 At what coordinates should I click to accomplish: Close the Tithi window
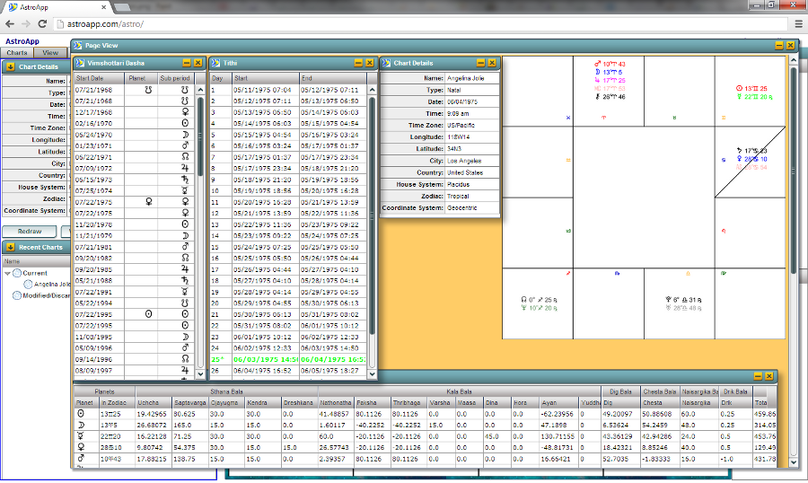click(370, 63)
